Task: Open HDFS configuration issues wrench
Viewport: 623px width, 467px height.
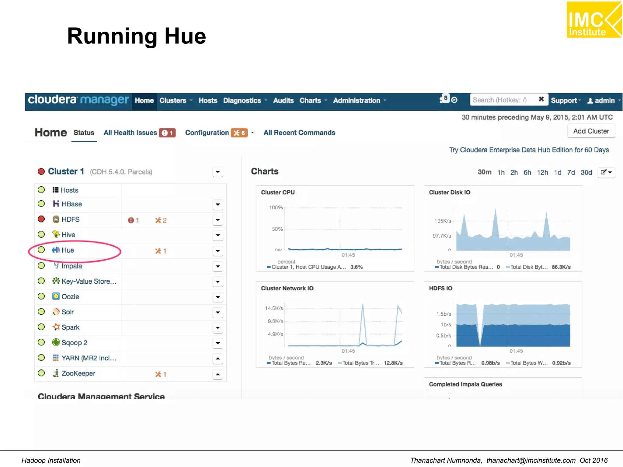Action: (161, 220)
